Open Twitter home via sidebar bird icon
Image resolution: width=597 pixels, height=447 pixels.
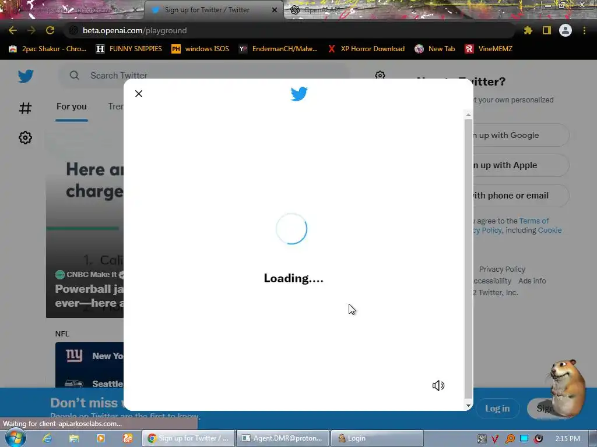tap(26, 76)
